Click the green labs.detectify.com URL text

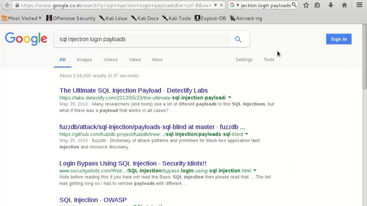point(143,98)
